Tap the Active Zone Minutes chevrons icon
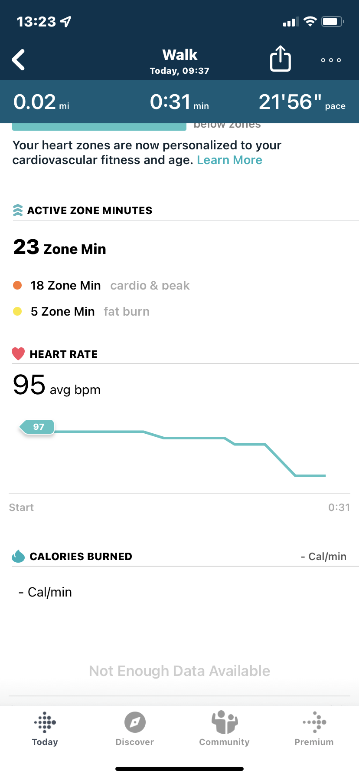Screen dimensions: 359x778 (x=17, y=210)
